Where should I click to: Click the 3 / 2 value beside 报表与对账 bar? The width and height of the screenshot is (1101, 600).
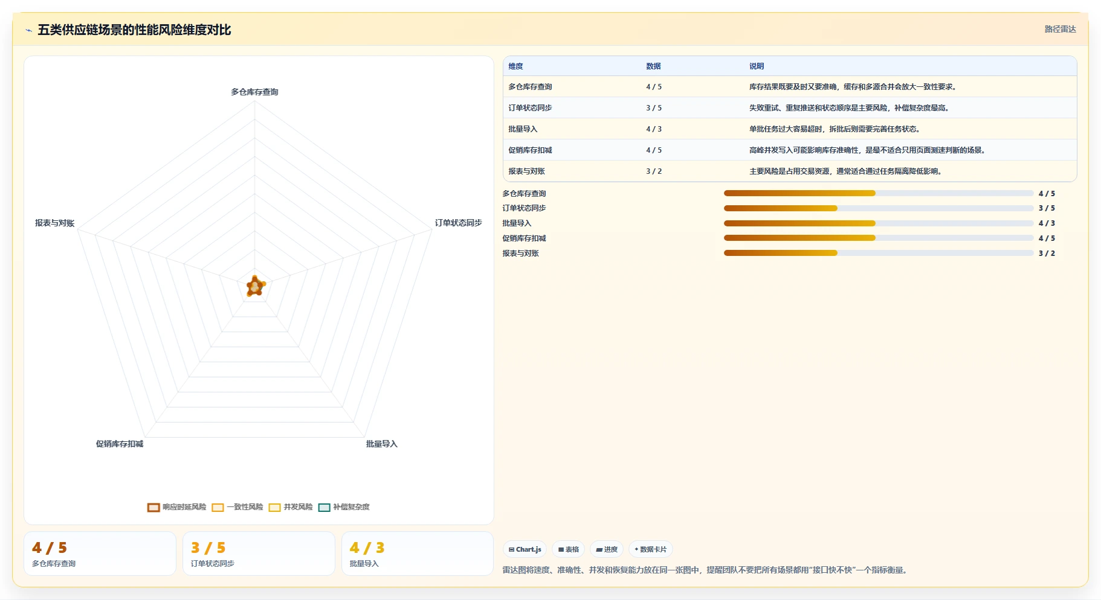click(1047, 254)
